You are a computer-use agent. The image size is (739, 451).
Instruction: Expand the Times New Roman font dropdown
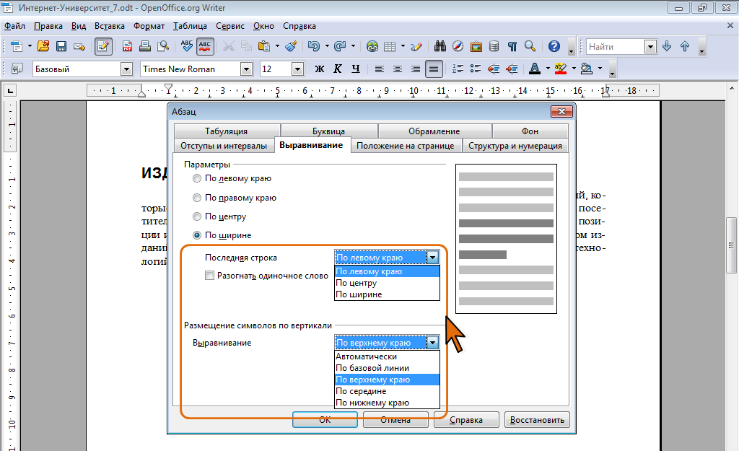click(247, 69)
